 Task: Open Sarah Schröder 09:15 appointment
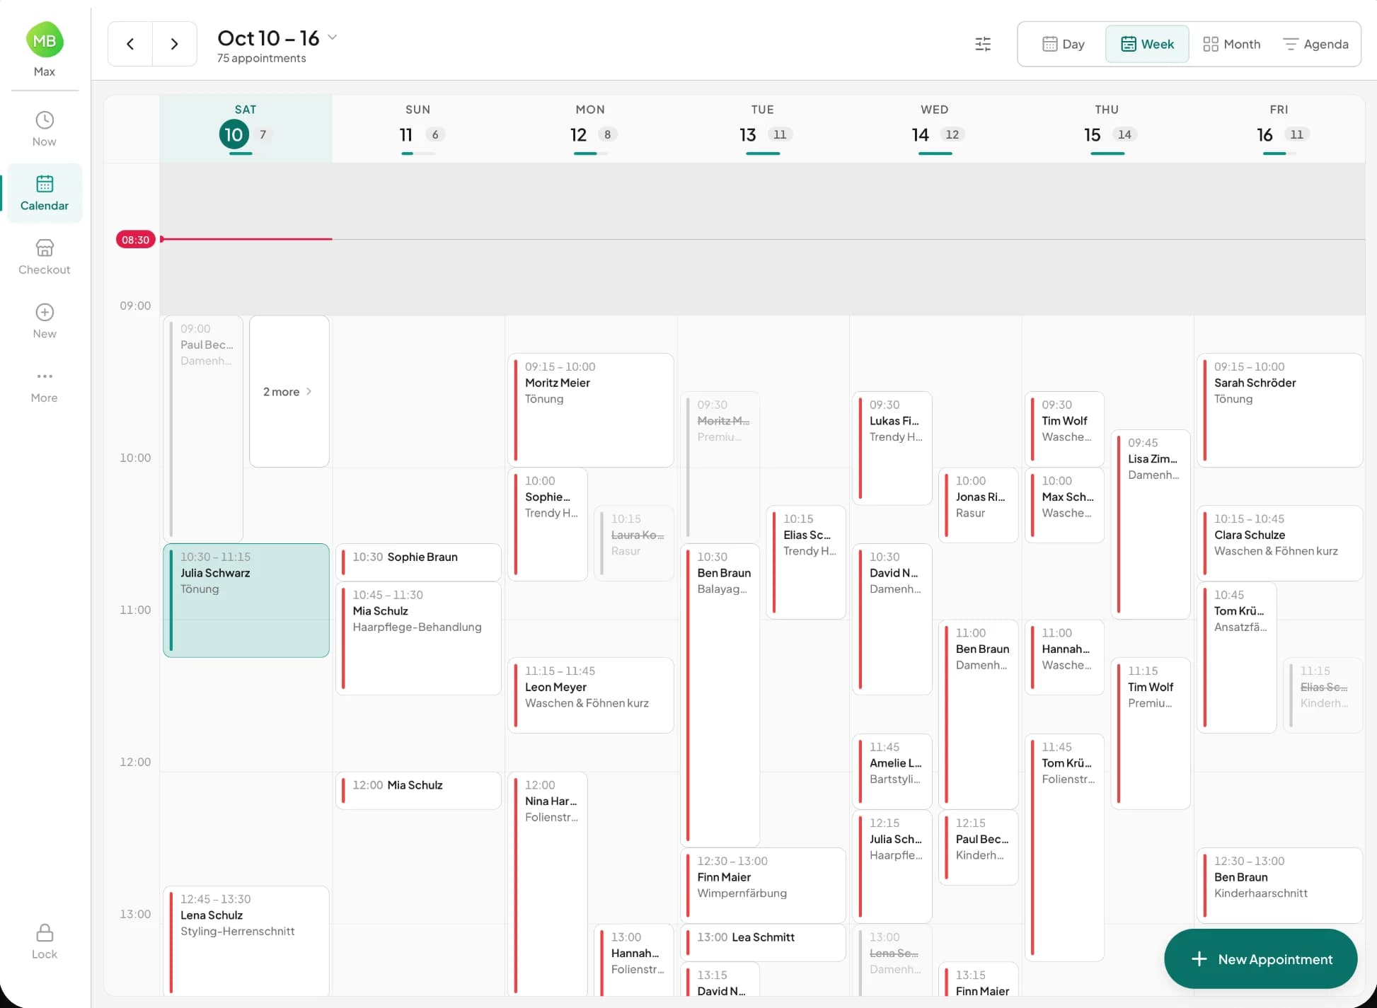[x=1279, y=410]
